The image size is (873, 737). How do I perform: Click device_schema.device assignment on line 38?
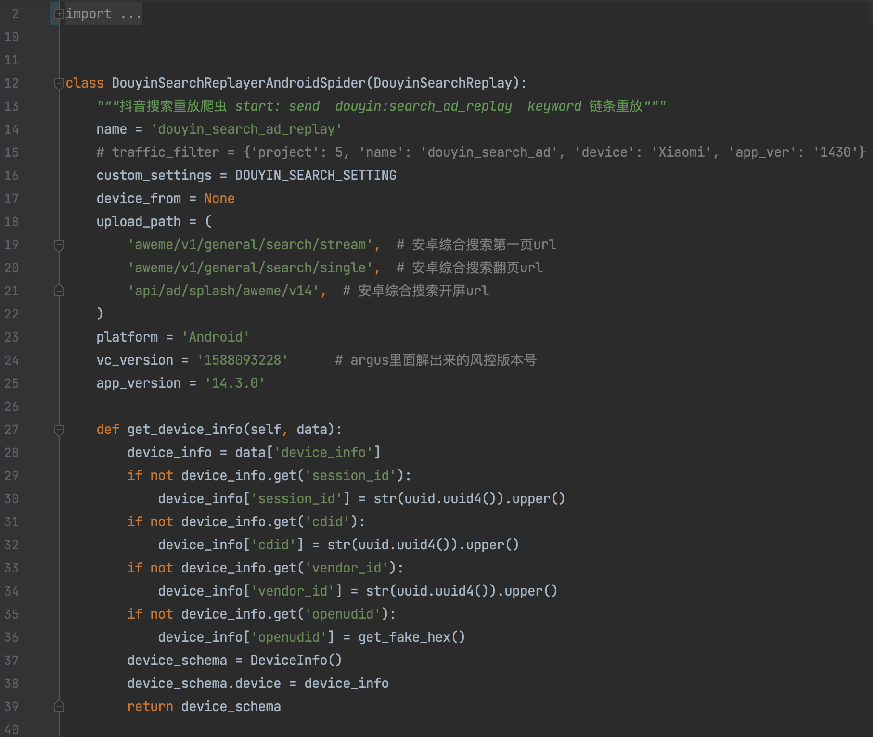coord(258,684)
